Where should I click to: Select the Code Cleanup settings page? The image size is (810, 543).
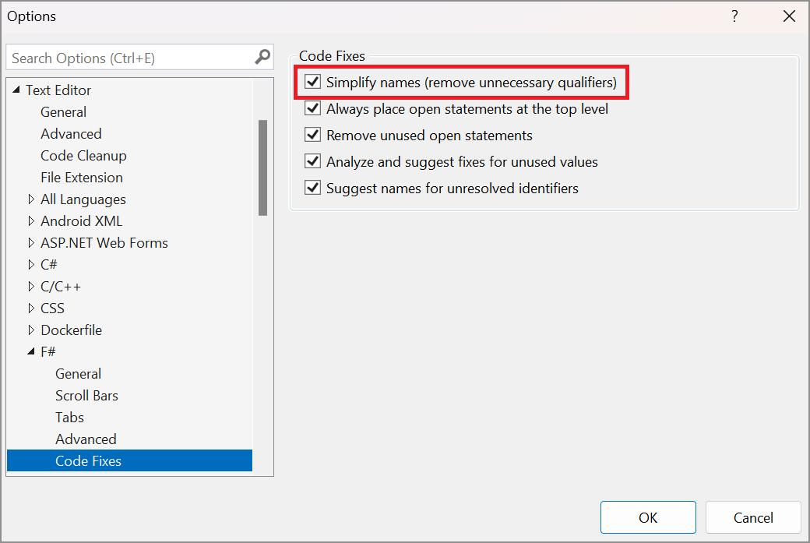(83, 155)
